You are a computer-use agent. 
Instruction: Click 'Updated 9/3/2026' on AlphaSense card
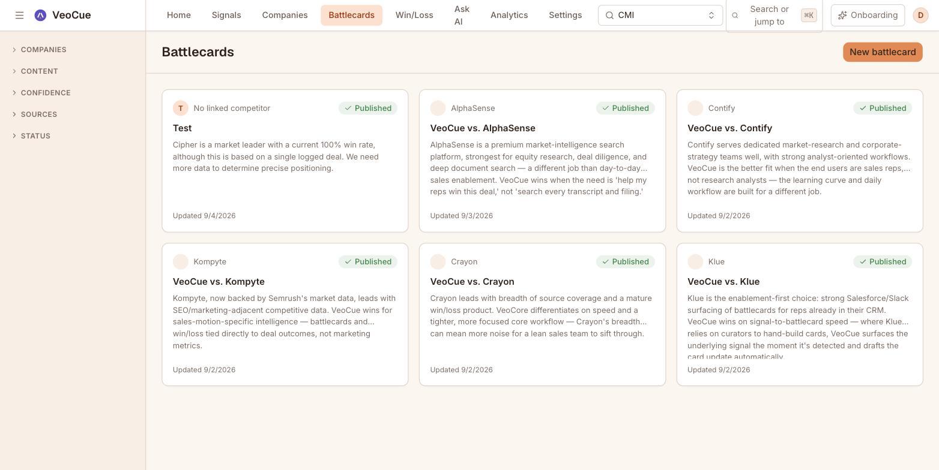click(462, 216)
